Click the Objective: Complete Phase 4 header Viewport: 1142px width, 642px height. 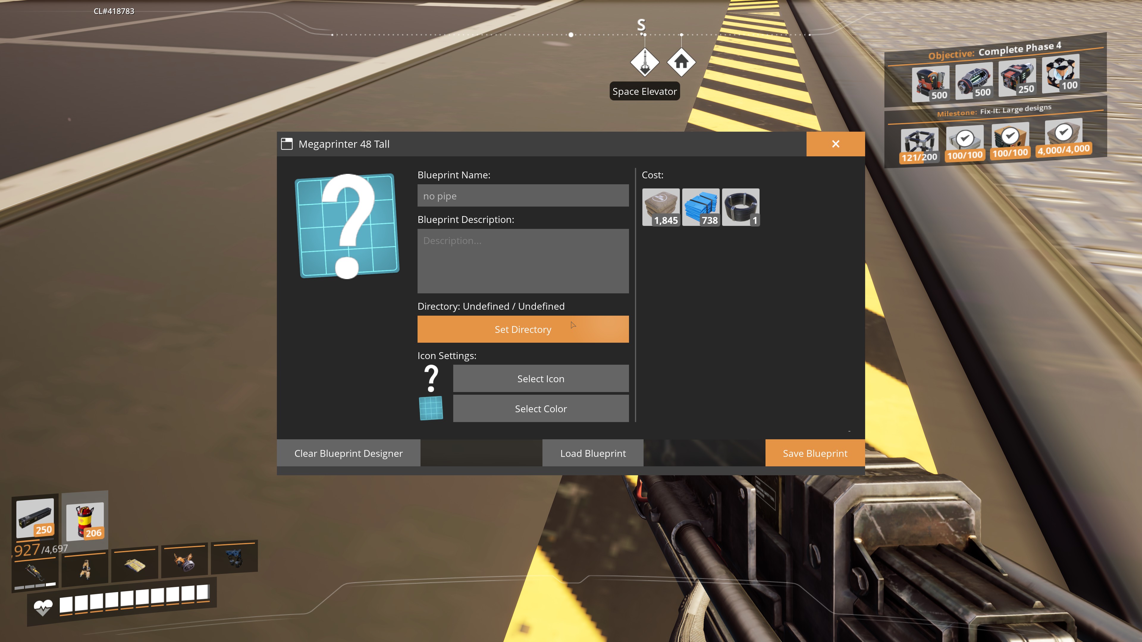pyautogui.click(x=995, y=51)
